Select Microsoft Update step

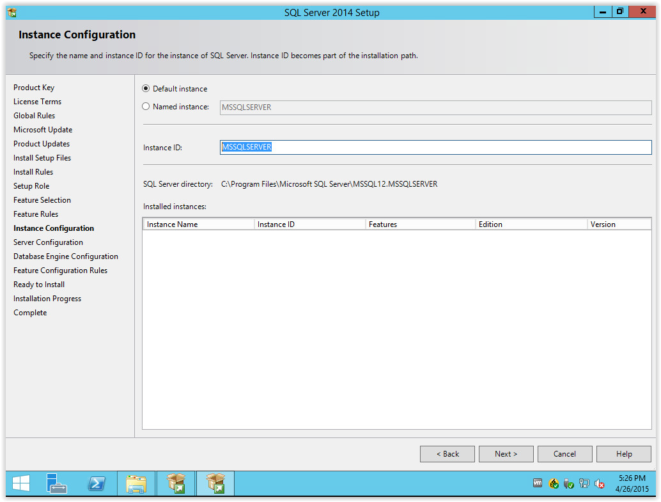click(x=43, y=130)
